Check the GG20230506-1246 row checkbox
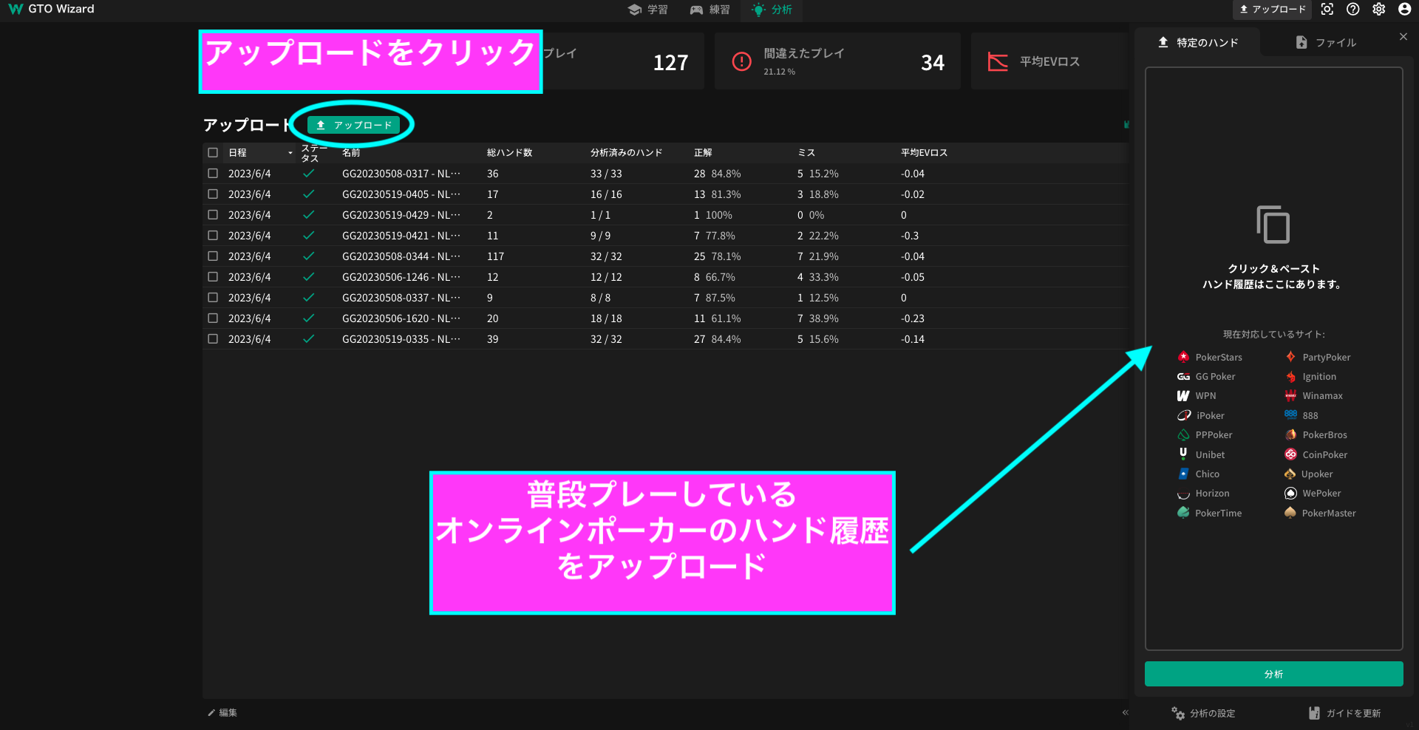The width and height of the screenshot is (1419, 730). 213,277
